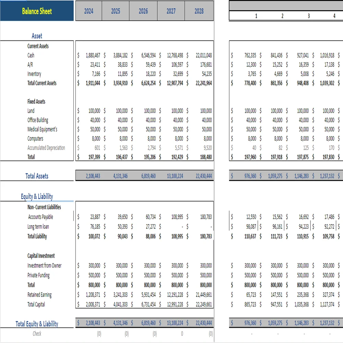Click quarter column header 4
Viewport: 343px width, 343px height.
[x=335, y=16]
